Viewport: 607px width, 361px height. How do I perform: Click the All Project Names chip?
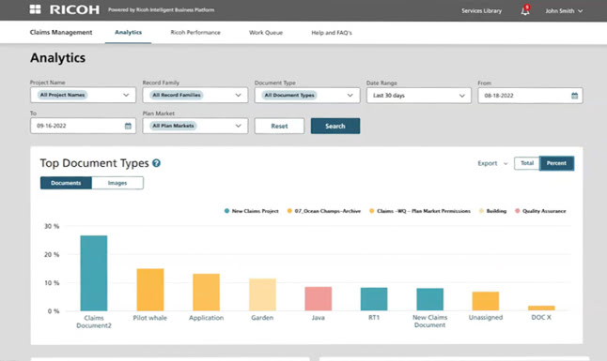click(x=62, y=95)
